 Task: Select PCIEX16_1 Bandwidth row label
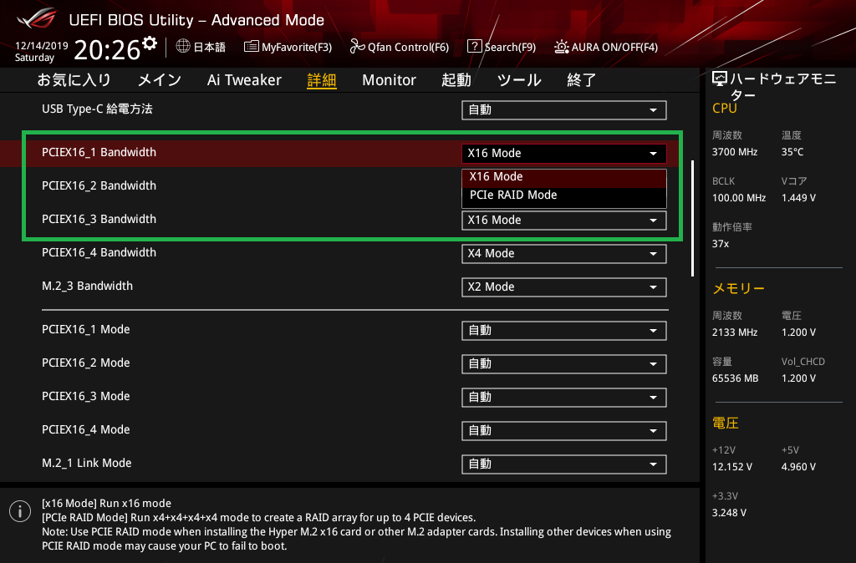point(99,152)
